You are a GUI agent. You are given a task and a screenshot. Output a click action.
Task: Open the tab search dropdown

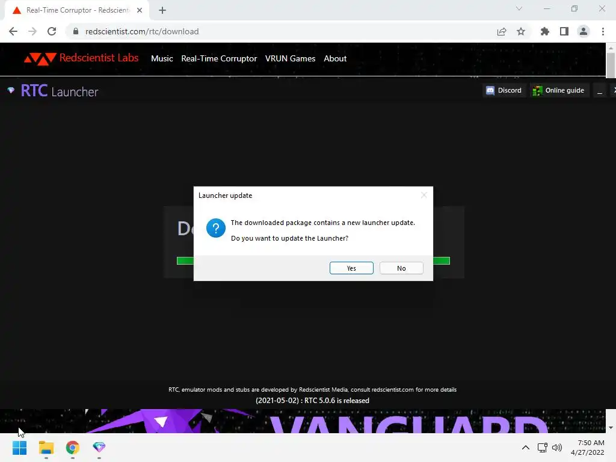519,8
